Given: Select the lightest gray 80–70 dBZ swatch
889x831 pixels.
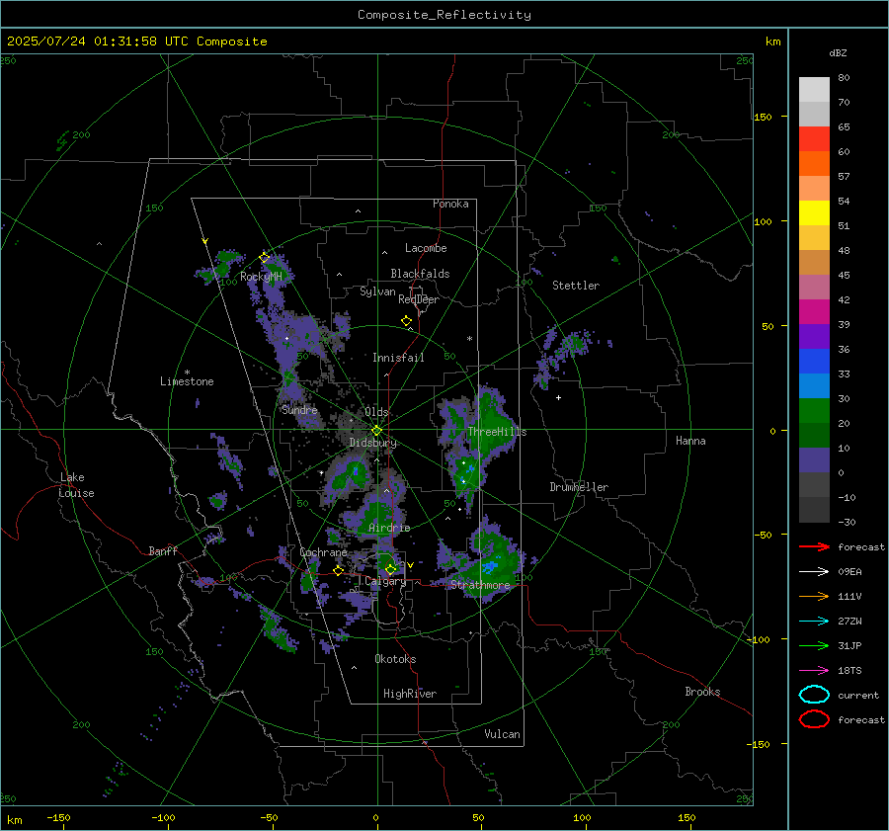Looking at the screenshot, I should pos(814,90).
